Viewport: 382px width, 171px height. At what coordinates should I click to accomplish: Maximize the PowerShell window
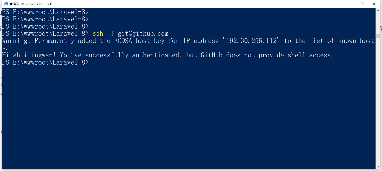tap(362, 4)
